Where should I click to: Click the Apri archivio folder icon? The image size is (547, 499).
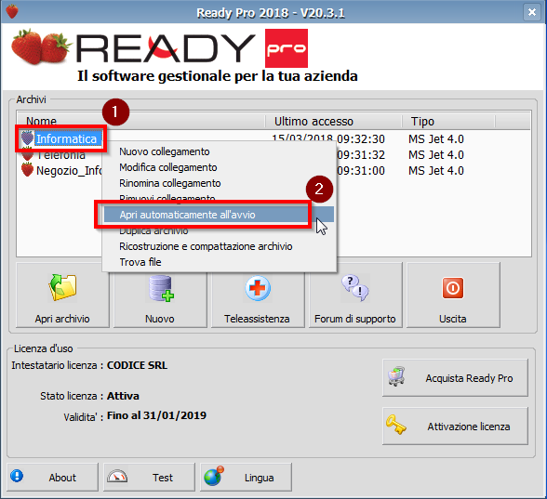62,287
